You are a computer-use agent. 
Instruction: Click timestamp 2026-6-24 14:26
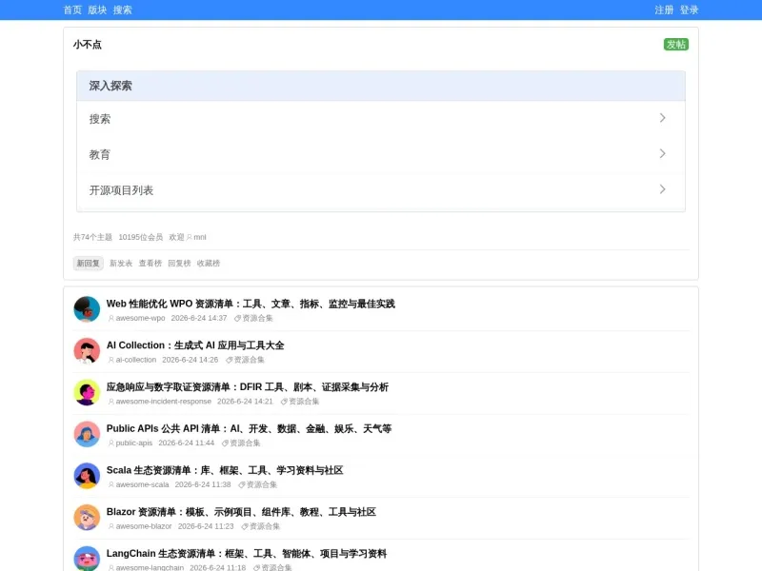click(x=190, y=360)
